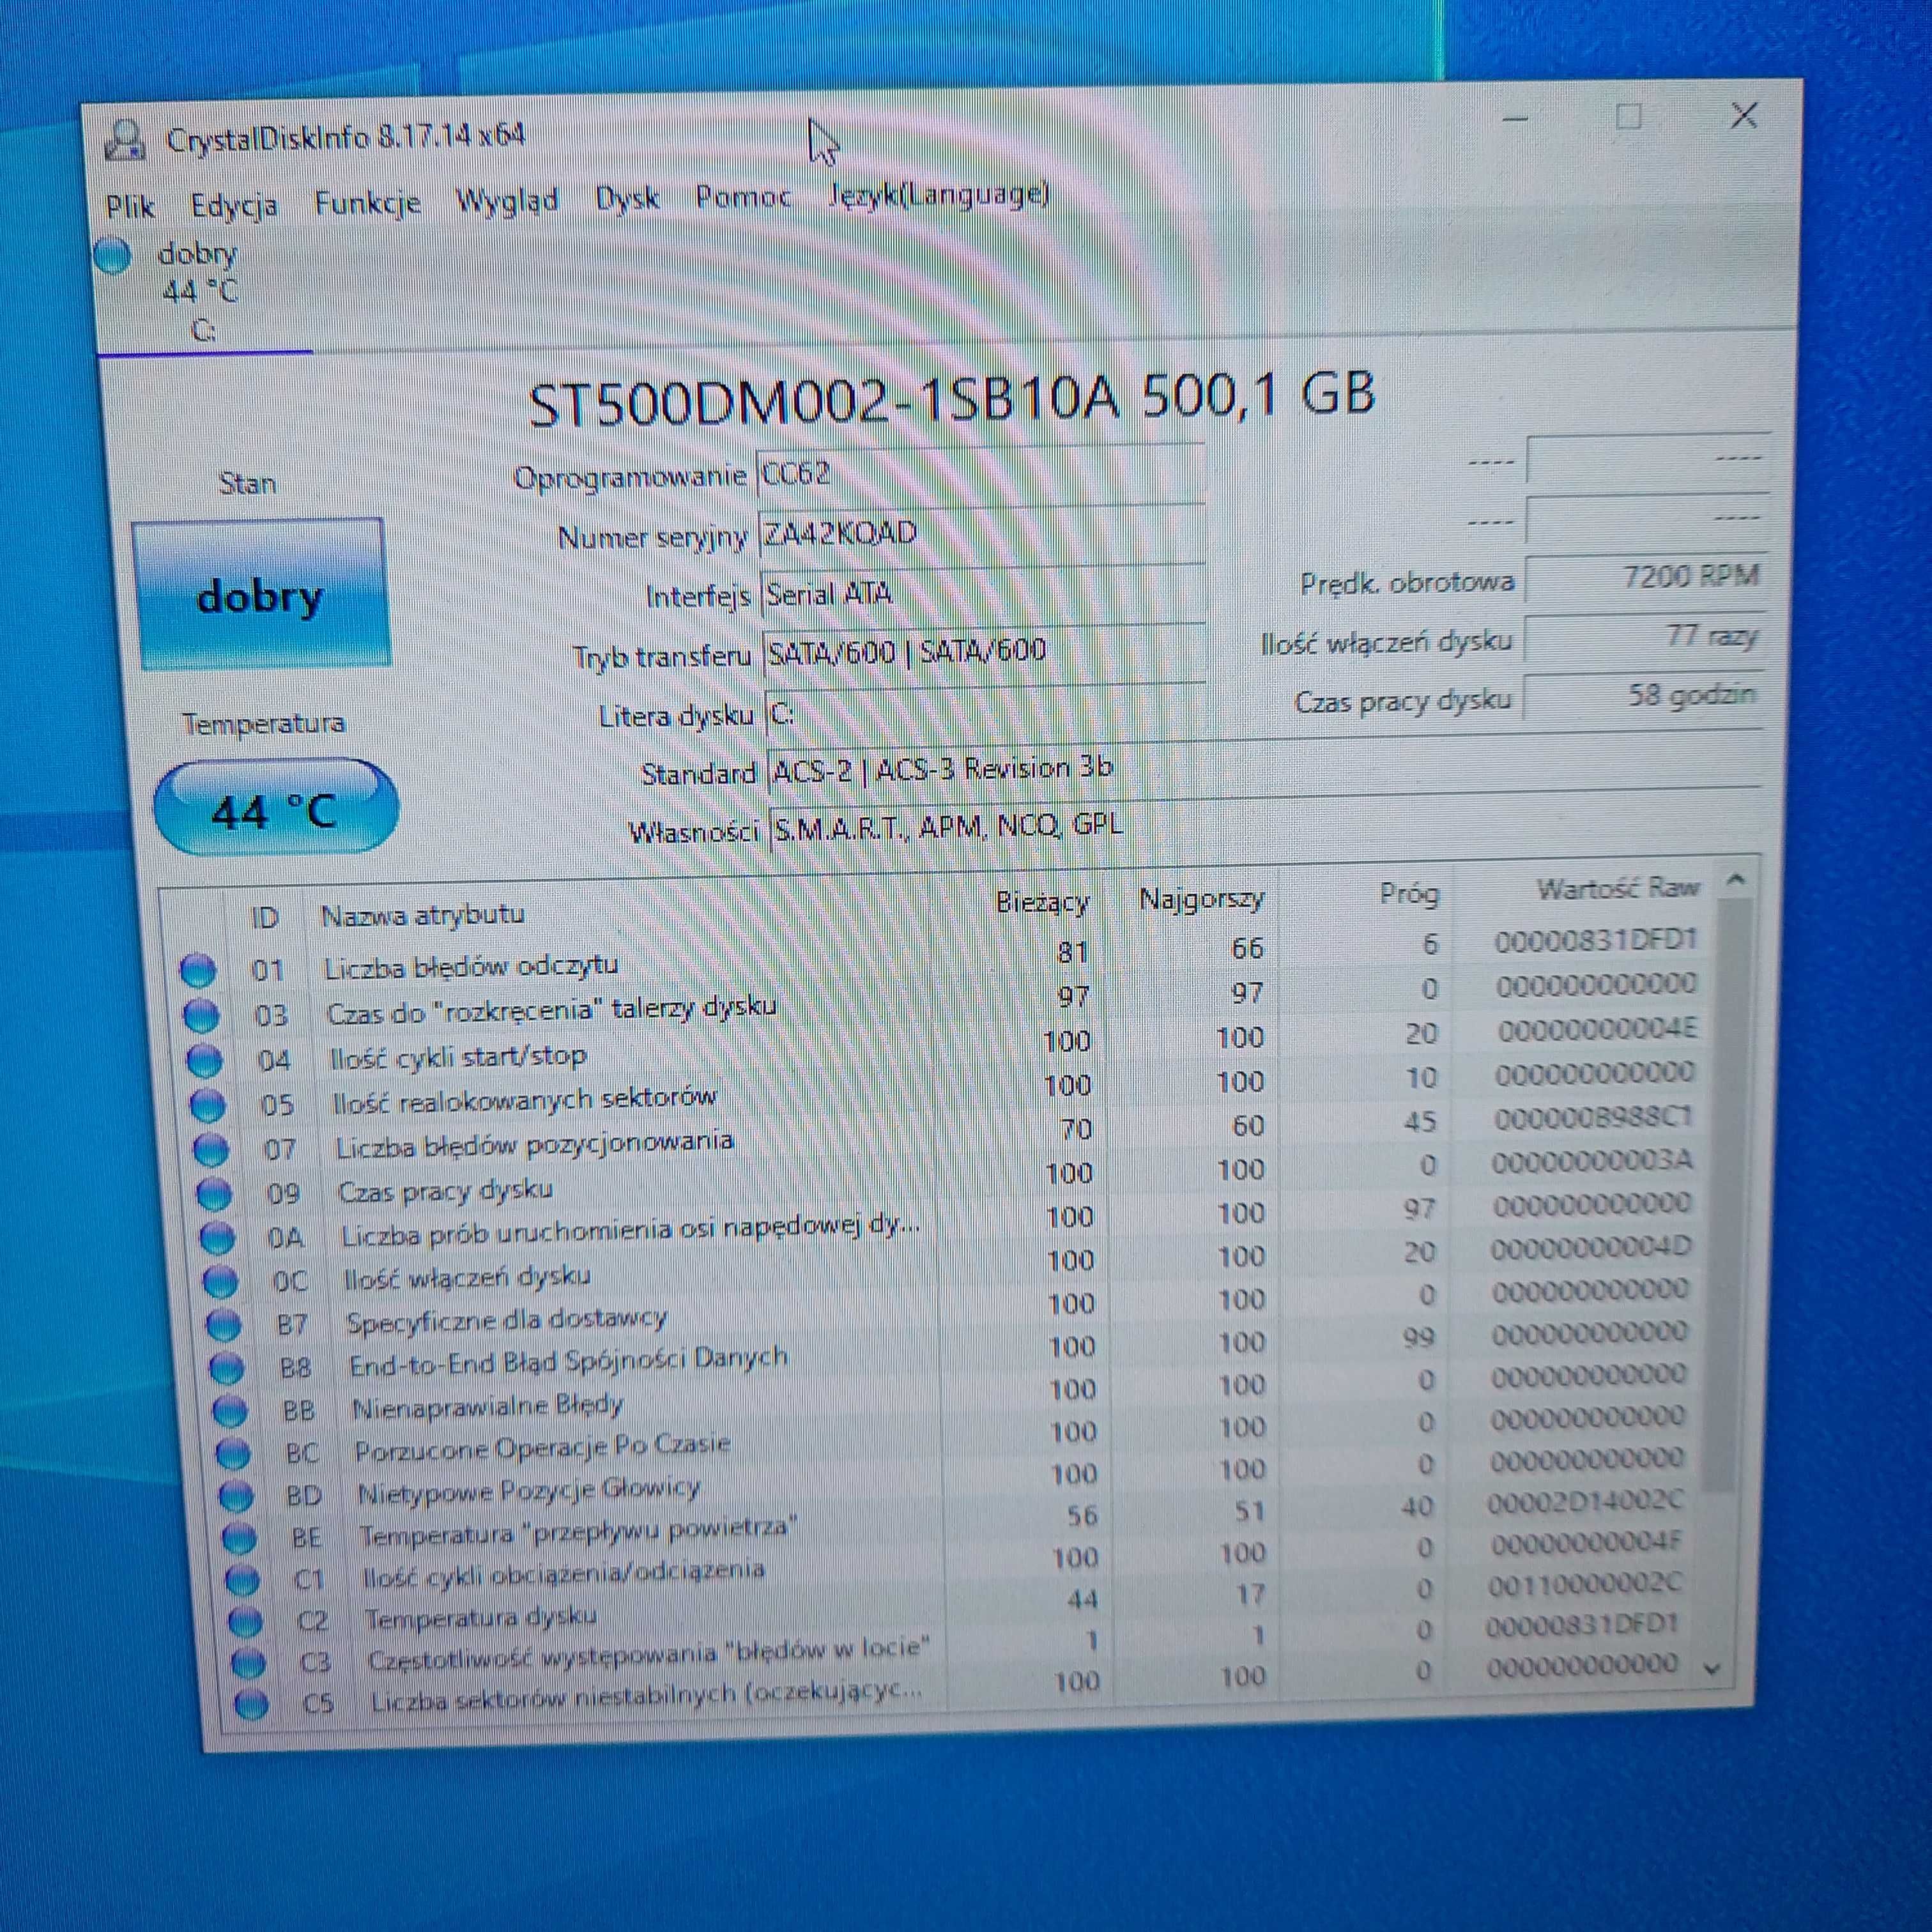The height and width of the screenshot is (1932, 1932).
Task: Select row Ilość realokowanych sektorów
Action: (x=945, y=1090)
